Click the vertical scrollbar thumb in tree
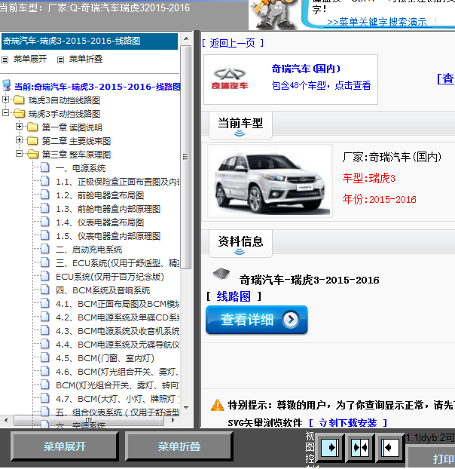Screen dimensions: 455x469 coord(186,157)
